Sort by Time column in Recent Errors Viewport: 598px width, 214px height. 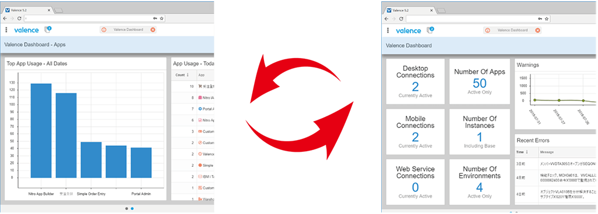pyautogui.click(x=527, y=152)
